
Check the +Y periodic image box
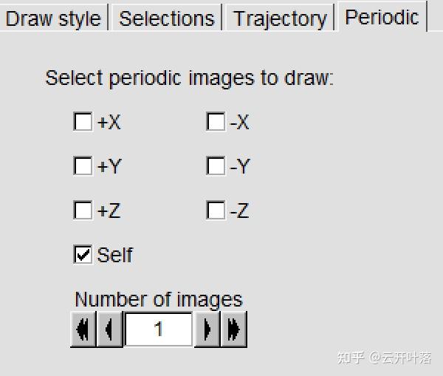click(x=83, y=166)
